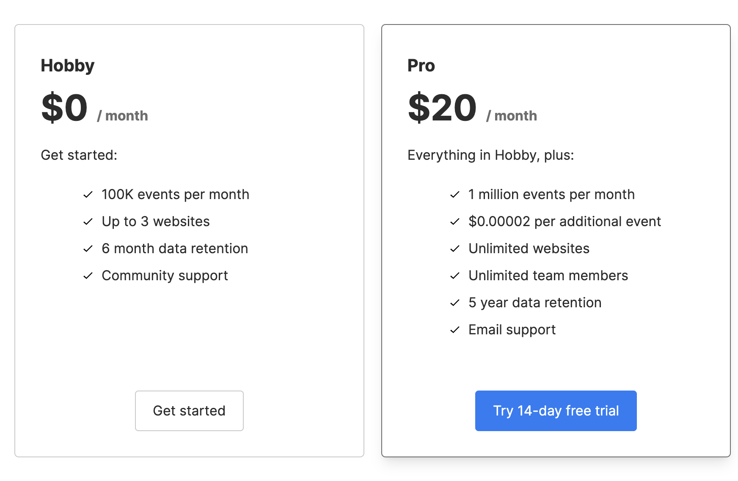Click Unlimited team members feature text
Screen dimensions: 738x481
(548, 276)
